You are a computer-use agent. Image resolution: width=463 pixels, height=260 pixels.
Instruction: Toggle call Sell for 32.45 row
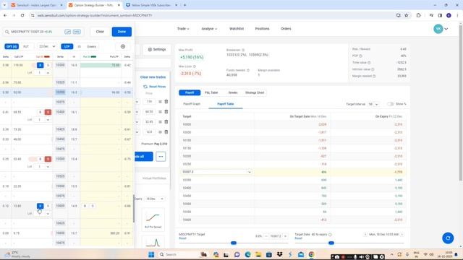[x=48, y=159]
